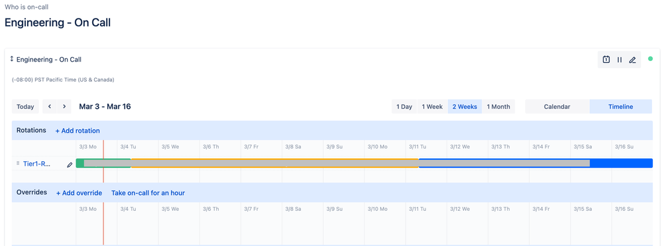
Task: Collapse the Engineering - On Call schedule arrow
Action: pyautogui.click(x=12, y=59)
